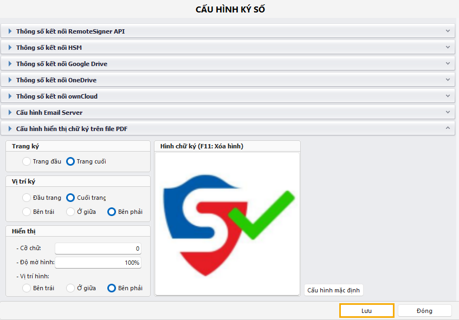Click chevron on HSM connection row
This screenshot has height=320, width=459.
(x=448, y=47)
